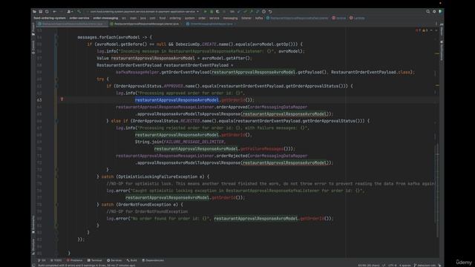Collapse the OrderNotFoundException catch fold marker
The image size is (475, 267).
(56, 205)
